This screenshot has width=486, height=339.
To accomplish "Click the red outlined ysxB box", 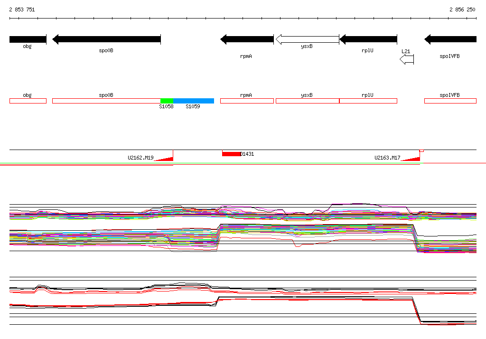I will click(308, 101).
